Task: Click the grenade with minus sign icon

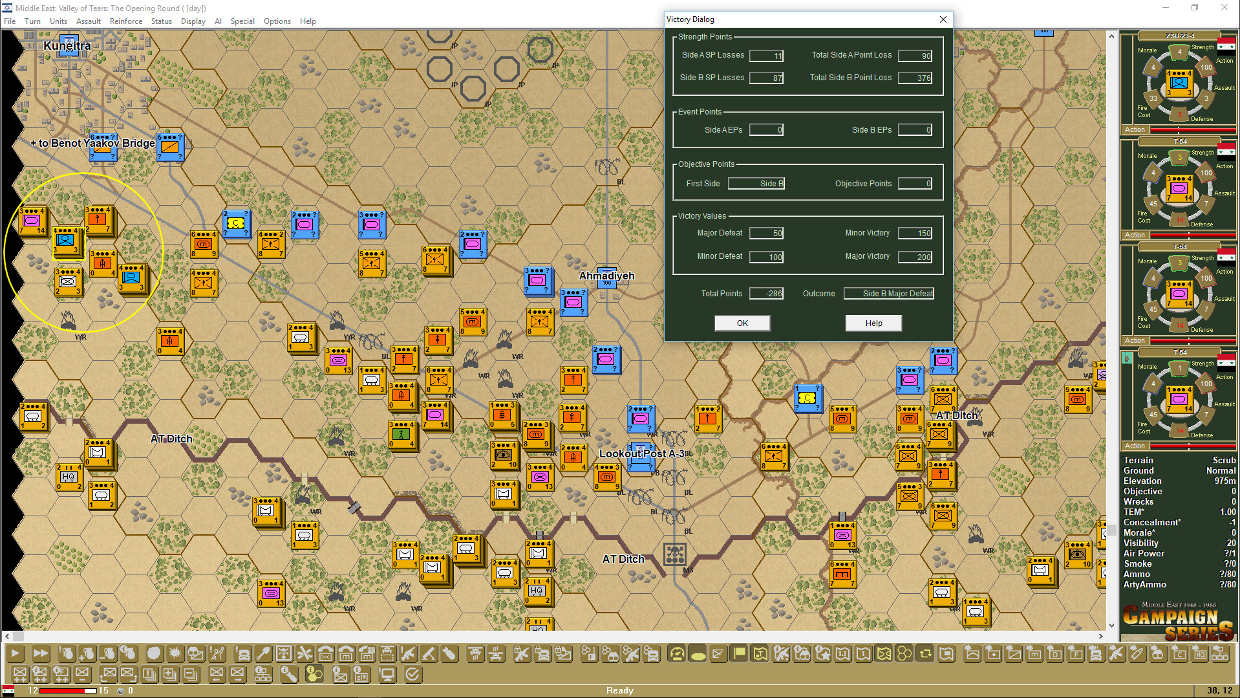Action: (x=107, y=653)
